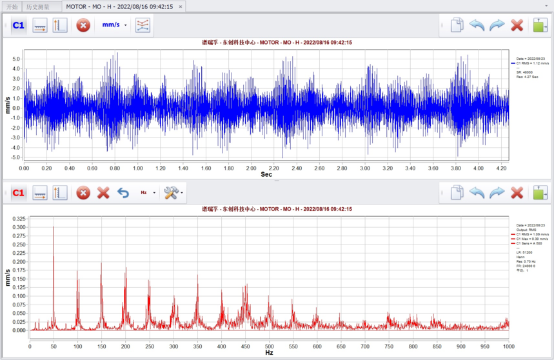Viewport: 554px width, 360px height.
Task: Click the blue C1 RMS legend swatch
Action: [513, 63]
